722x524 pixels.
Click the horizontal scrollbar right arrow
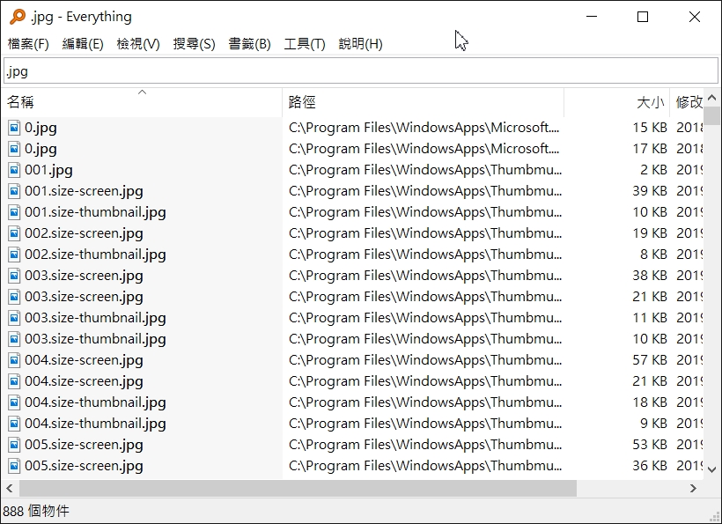pyautogui.click(x=694, y=488)
